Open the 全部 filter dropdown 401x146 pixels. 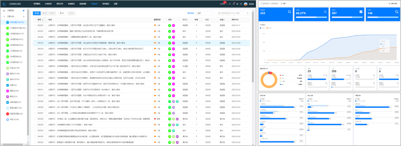pyautogui.click(x=205, y=13)
